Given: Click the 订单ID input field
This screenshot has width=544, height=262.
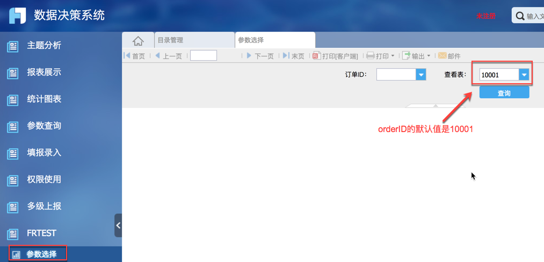Looking at the screenshot, I should (x=396, y=74).
